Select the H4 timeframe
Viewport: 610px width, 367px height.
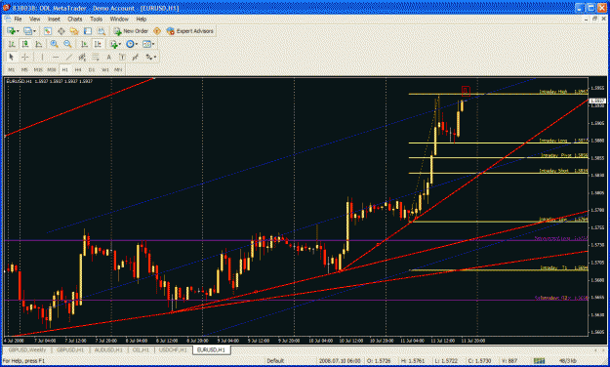coord(78,69)
